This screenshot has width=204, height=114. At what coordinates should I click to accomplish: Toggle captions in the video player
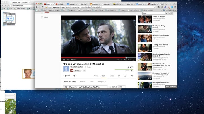tap(118, 59)
